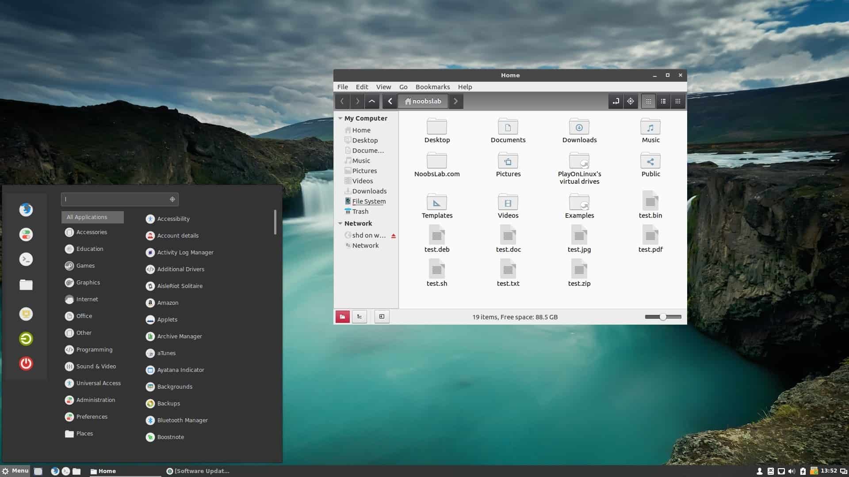Collapse the Network sidebar section
The width and height of the screenshot is (849, 477).
pyautogui.click(x=340, y=223)
